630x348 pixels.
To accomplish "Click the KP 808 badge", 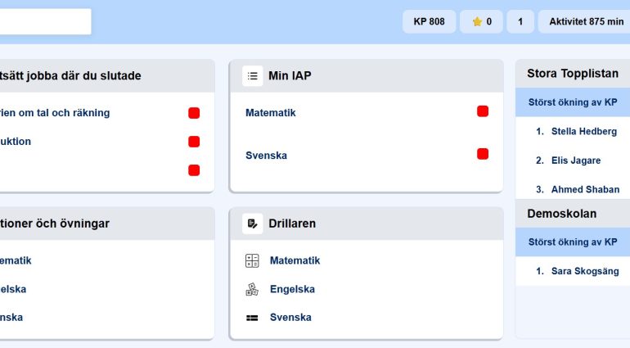I will coord(429,22).
